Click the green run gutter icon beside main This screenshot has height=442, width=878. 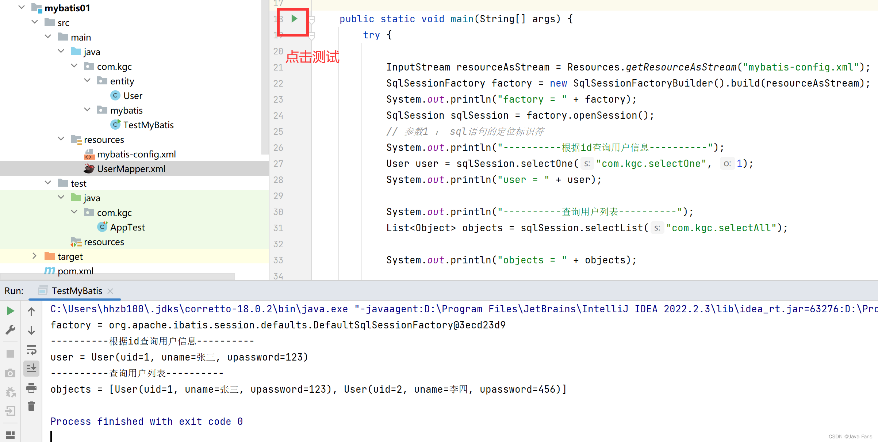(294, 19)
